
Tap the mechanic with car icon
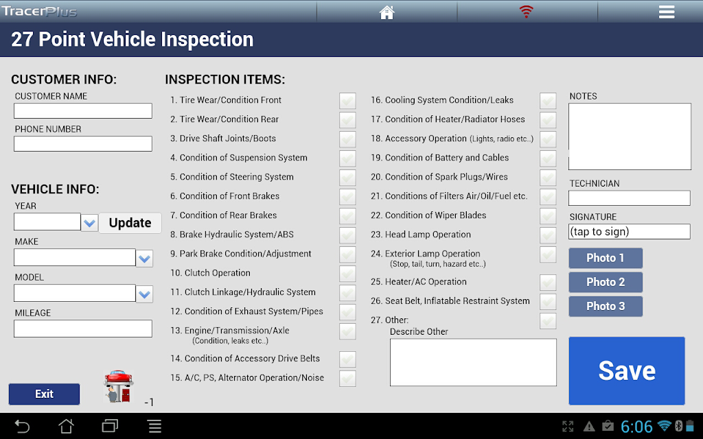point(118,386)
